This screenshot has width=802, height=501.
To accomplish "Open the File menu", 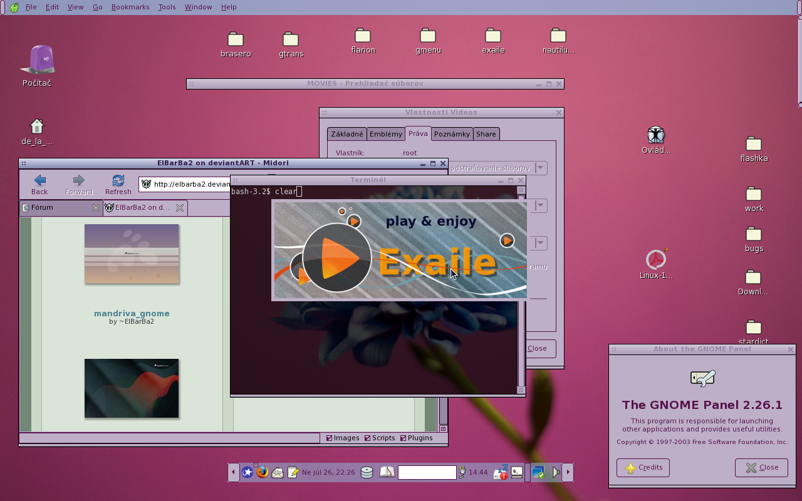I will click(x=31, y=7).
